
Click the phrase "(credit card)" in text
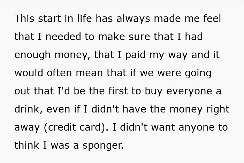(75, 127)
